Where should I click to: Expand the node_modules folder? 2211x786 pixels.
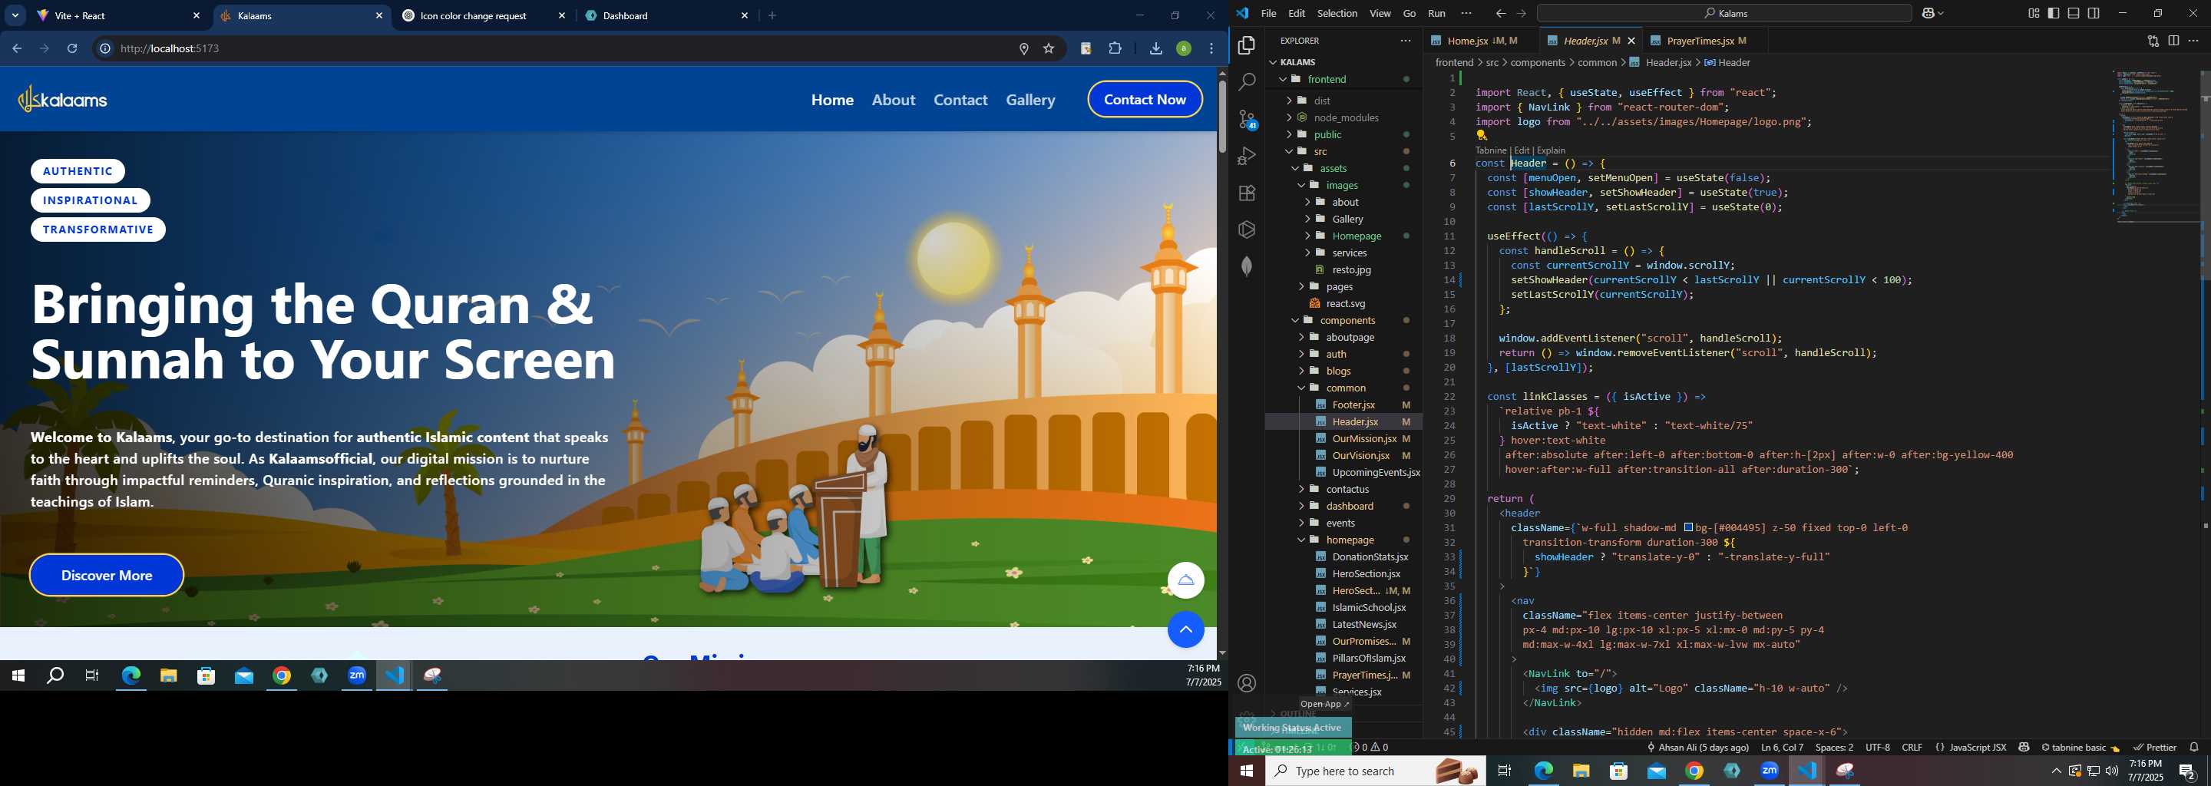pos(1344,117)
